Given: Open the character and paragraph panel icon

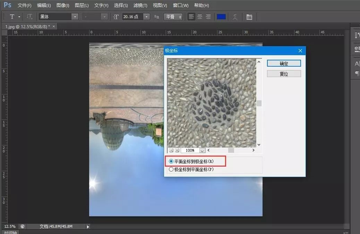Looking at the screenshot, I should pyautogui.click(x=249, y=17).
